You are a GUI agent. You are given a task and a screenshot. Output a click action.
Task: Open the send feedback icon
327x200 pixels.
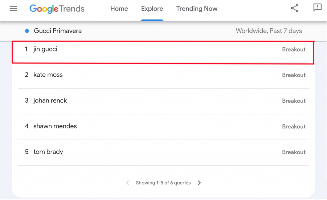(317, 8)
